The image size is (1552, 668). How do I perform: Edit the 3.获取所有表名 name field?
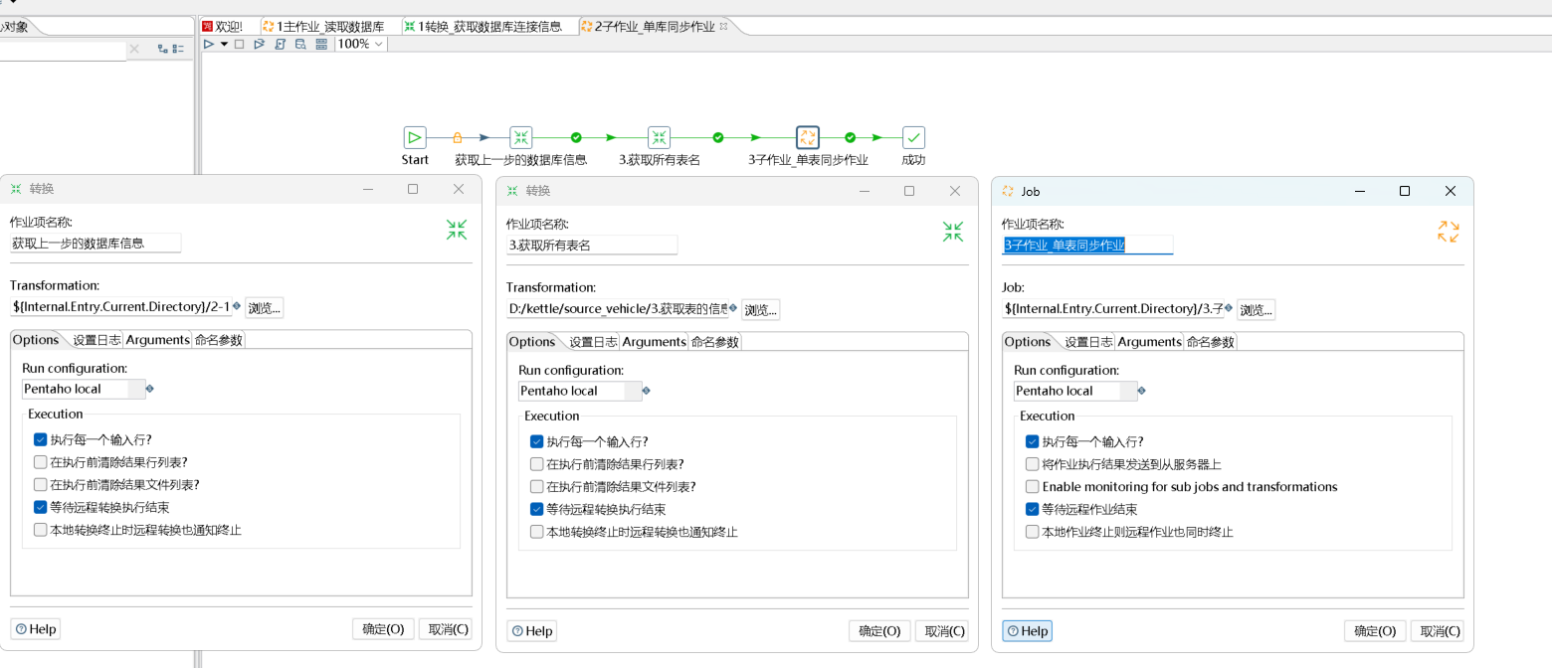(x=592, y=245)
